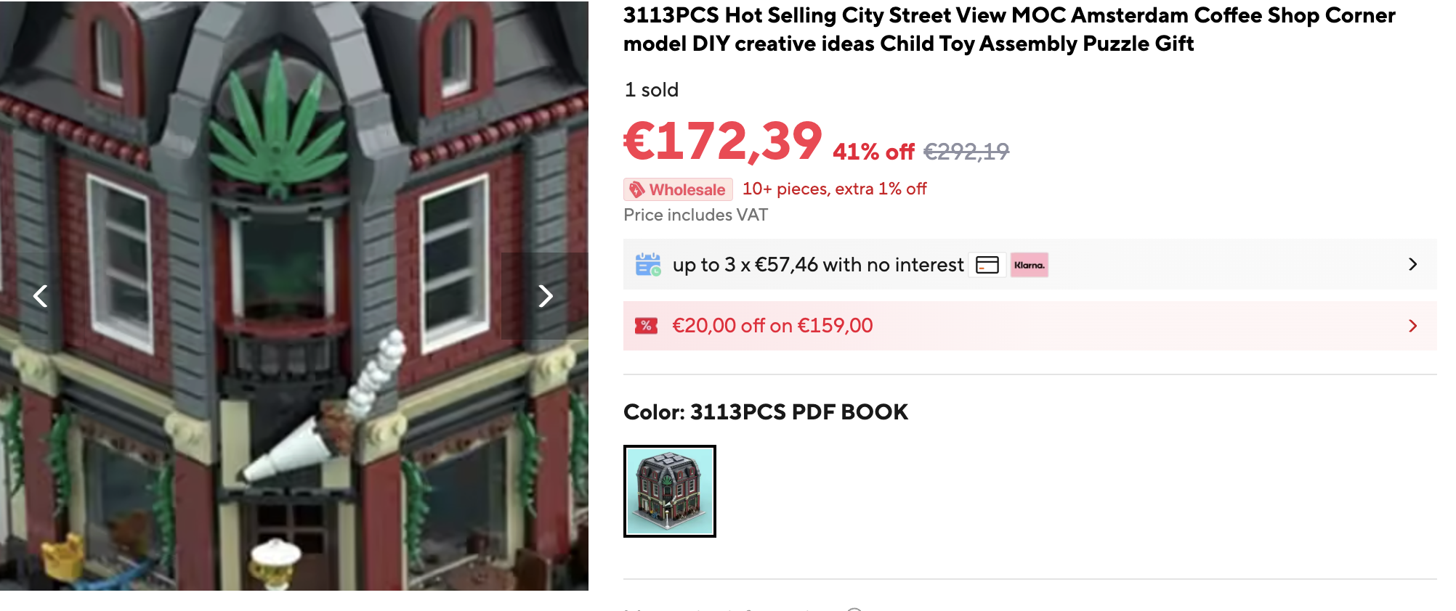
Task: Click the 10+ pieces extra 1% off text
Action: tap(834, 189)
